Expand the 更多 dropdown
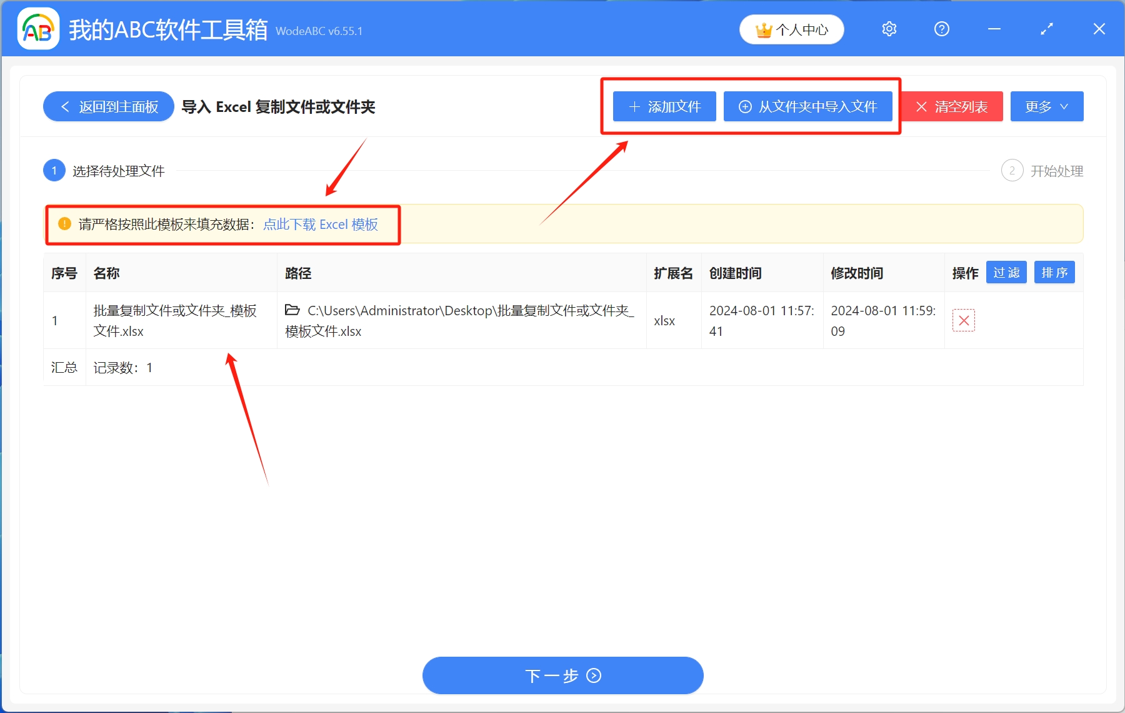The width and height of the screenshot is (1125, 713). pyautogui.click(x=1046, y=106)
